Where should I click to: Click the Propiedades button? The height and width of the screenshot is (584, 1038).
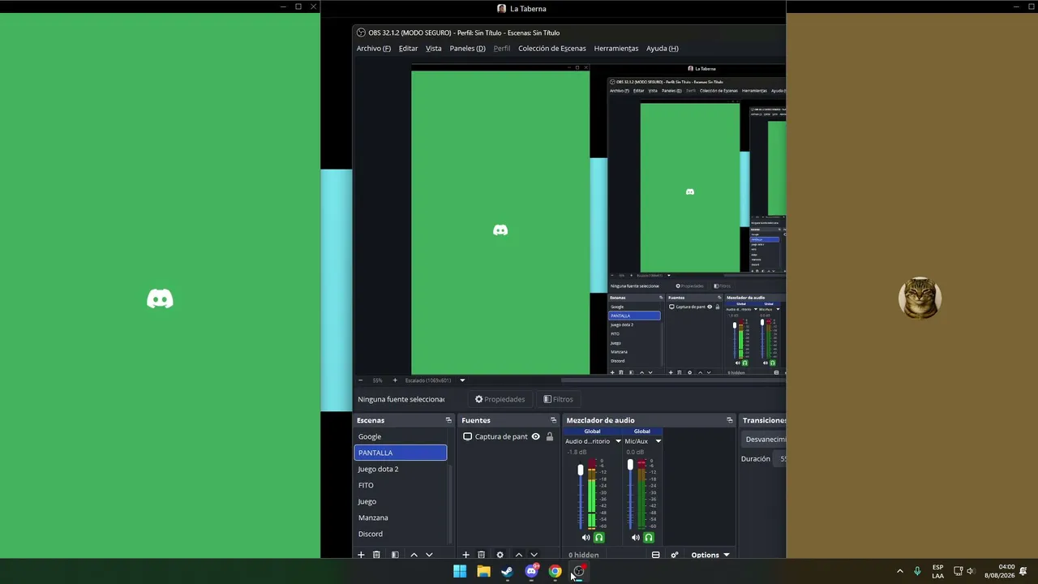[x=500, y=399]
